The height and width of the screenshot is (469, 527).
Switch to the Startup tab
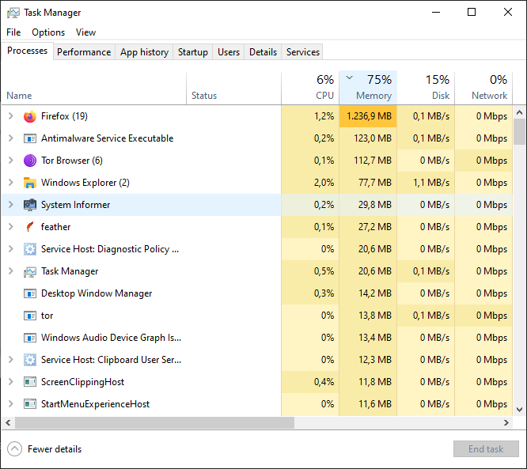click(x=193, y=52)
